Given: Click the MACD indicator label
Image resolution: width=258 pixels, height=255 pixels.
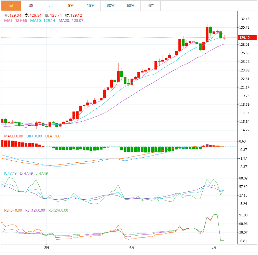Looking at the screenshot, I should 13,136.
